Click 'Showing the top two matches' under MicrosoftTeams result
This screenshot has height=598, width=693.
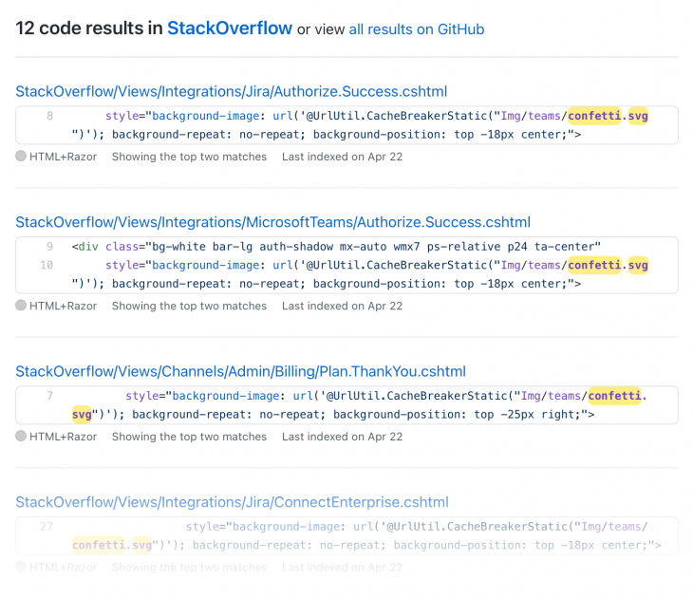pos(189,306)
